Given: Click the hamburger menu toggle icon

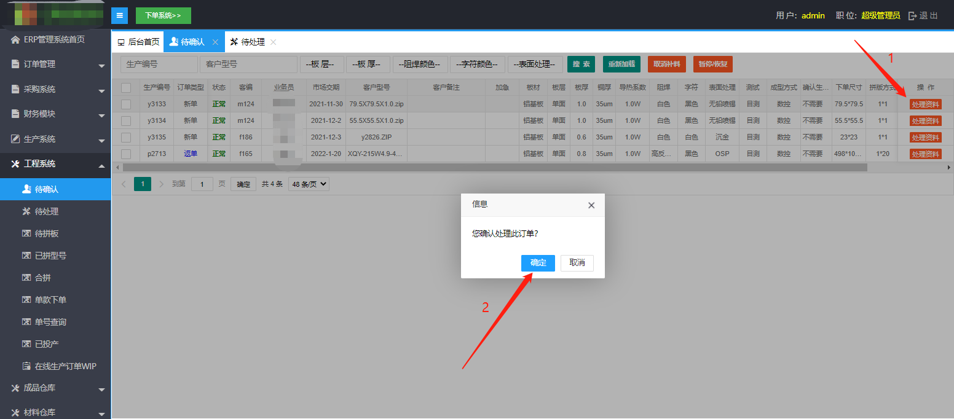Looking at the screenshot, I should tap(119, 15).
